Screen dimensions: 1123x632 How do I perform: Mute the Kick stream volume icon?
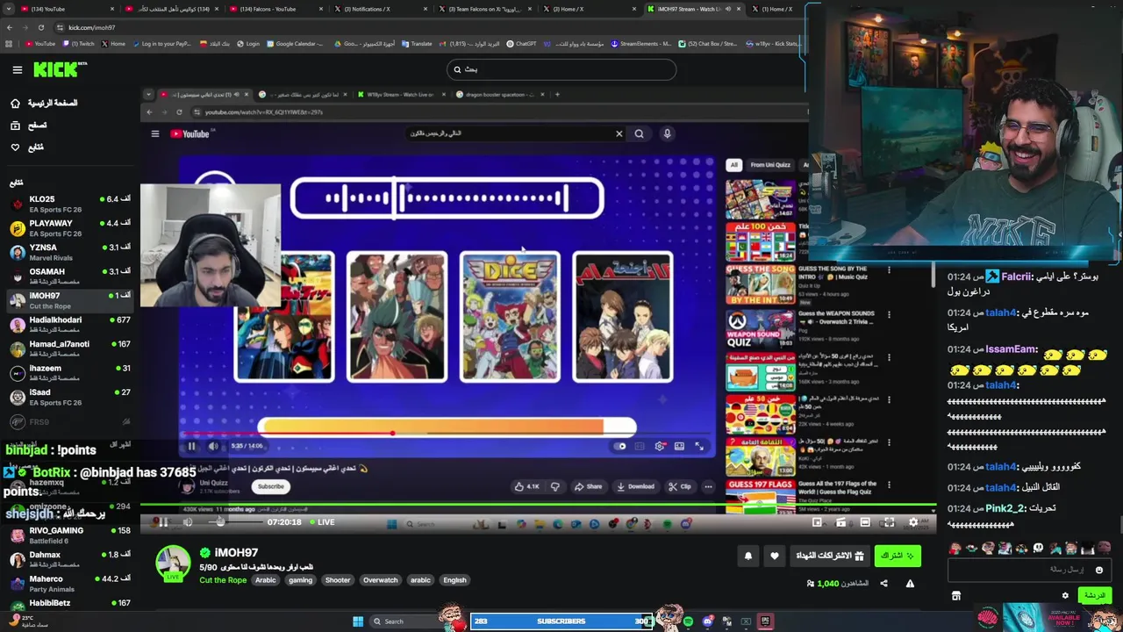188,522
